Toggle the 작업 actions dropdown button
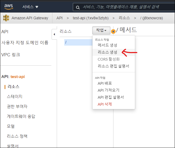The width and height of the screenshot is (175, 148). pos(101,31)
